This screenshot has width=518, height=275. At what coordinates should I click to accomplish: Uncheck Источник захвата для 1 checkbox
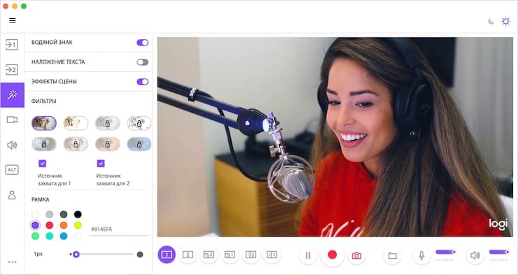tap(42, 164)
